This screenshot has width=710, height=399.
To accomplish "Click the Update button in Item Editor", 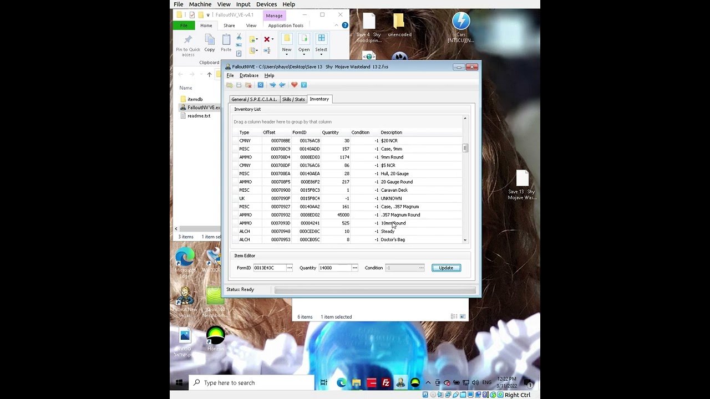I will (x=446, y=268).
